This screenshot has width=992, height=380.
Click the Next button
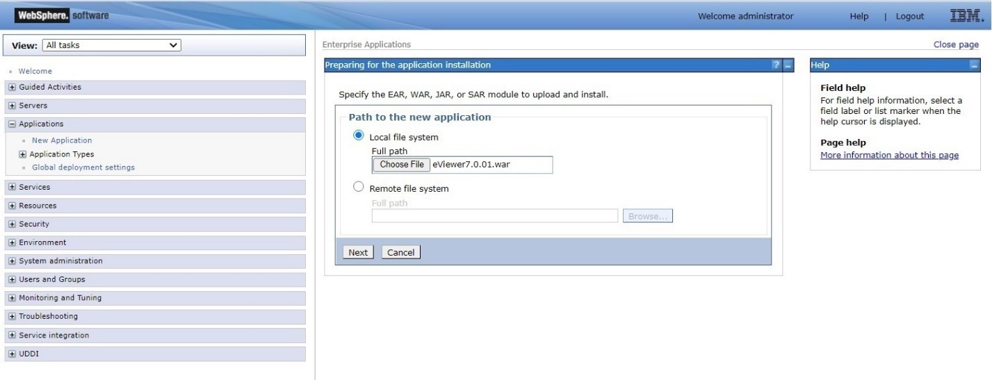click(x=358, y=252)
